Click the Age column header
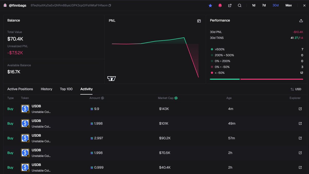The image size is (309, 174). tap(229, 98)
